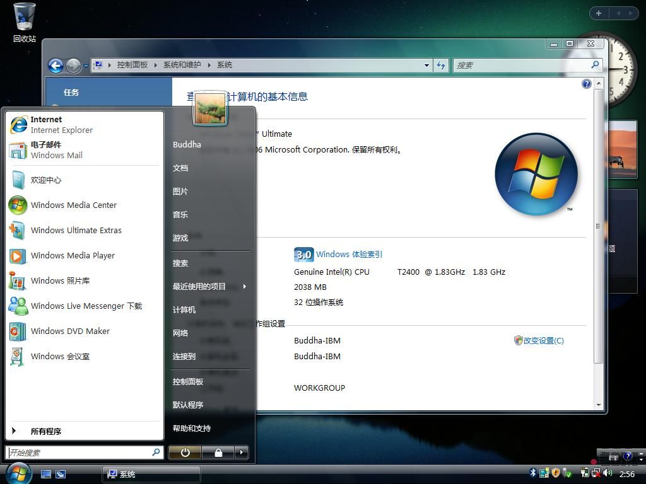Open Windows Ultimate Extras
The height and width of the screenshot is (484, 646).
pos(76,230)
